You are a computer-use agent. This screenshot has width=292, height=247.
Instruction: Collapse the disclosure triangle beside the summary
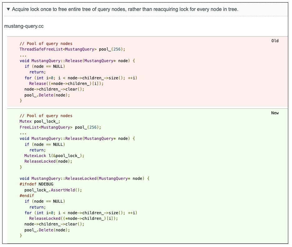click(x=8, y=9)
